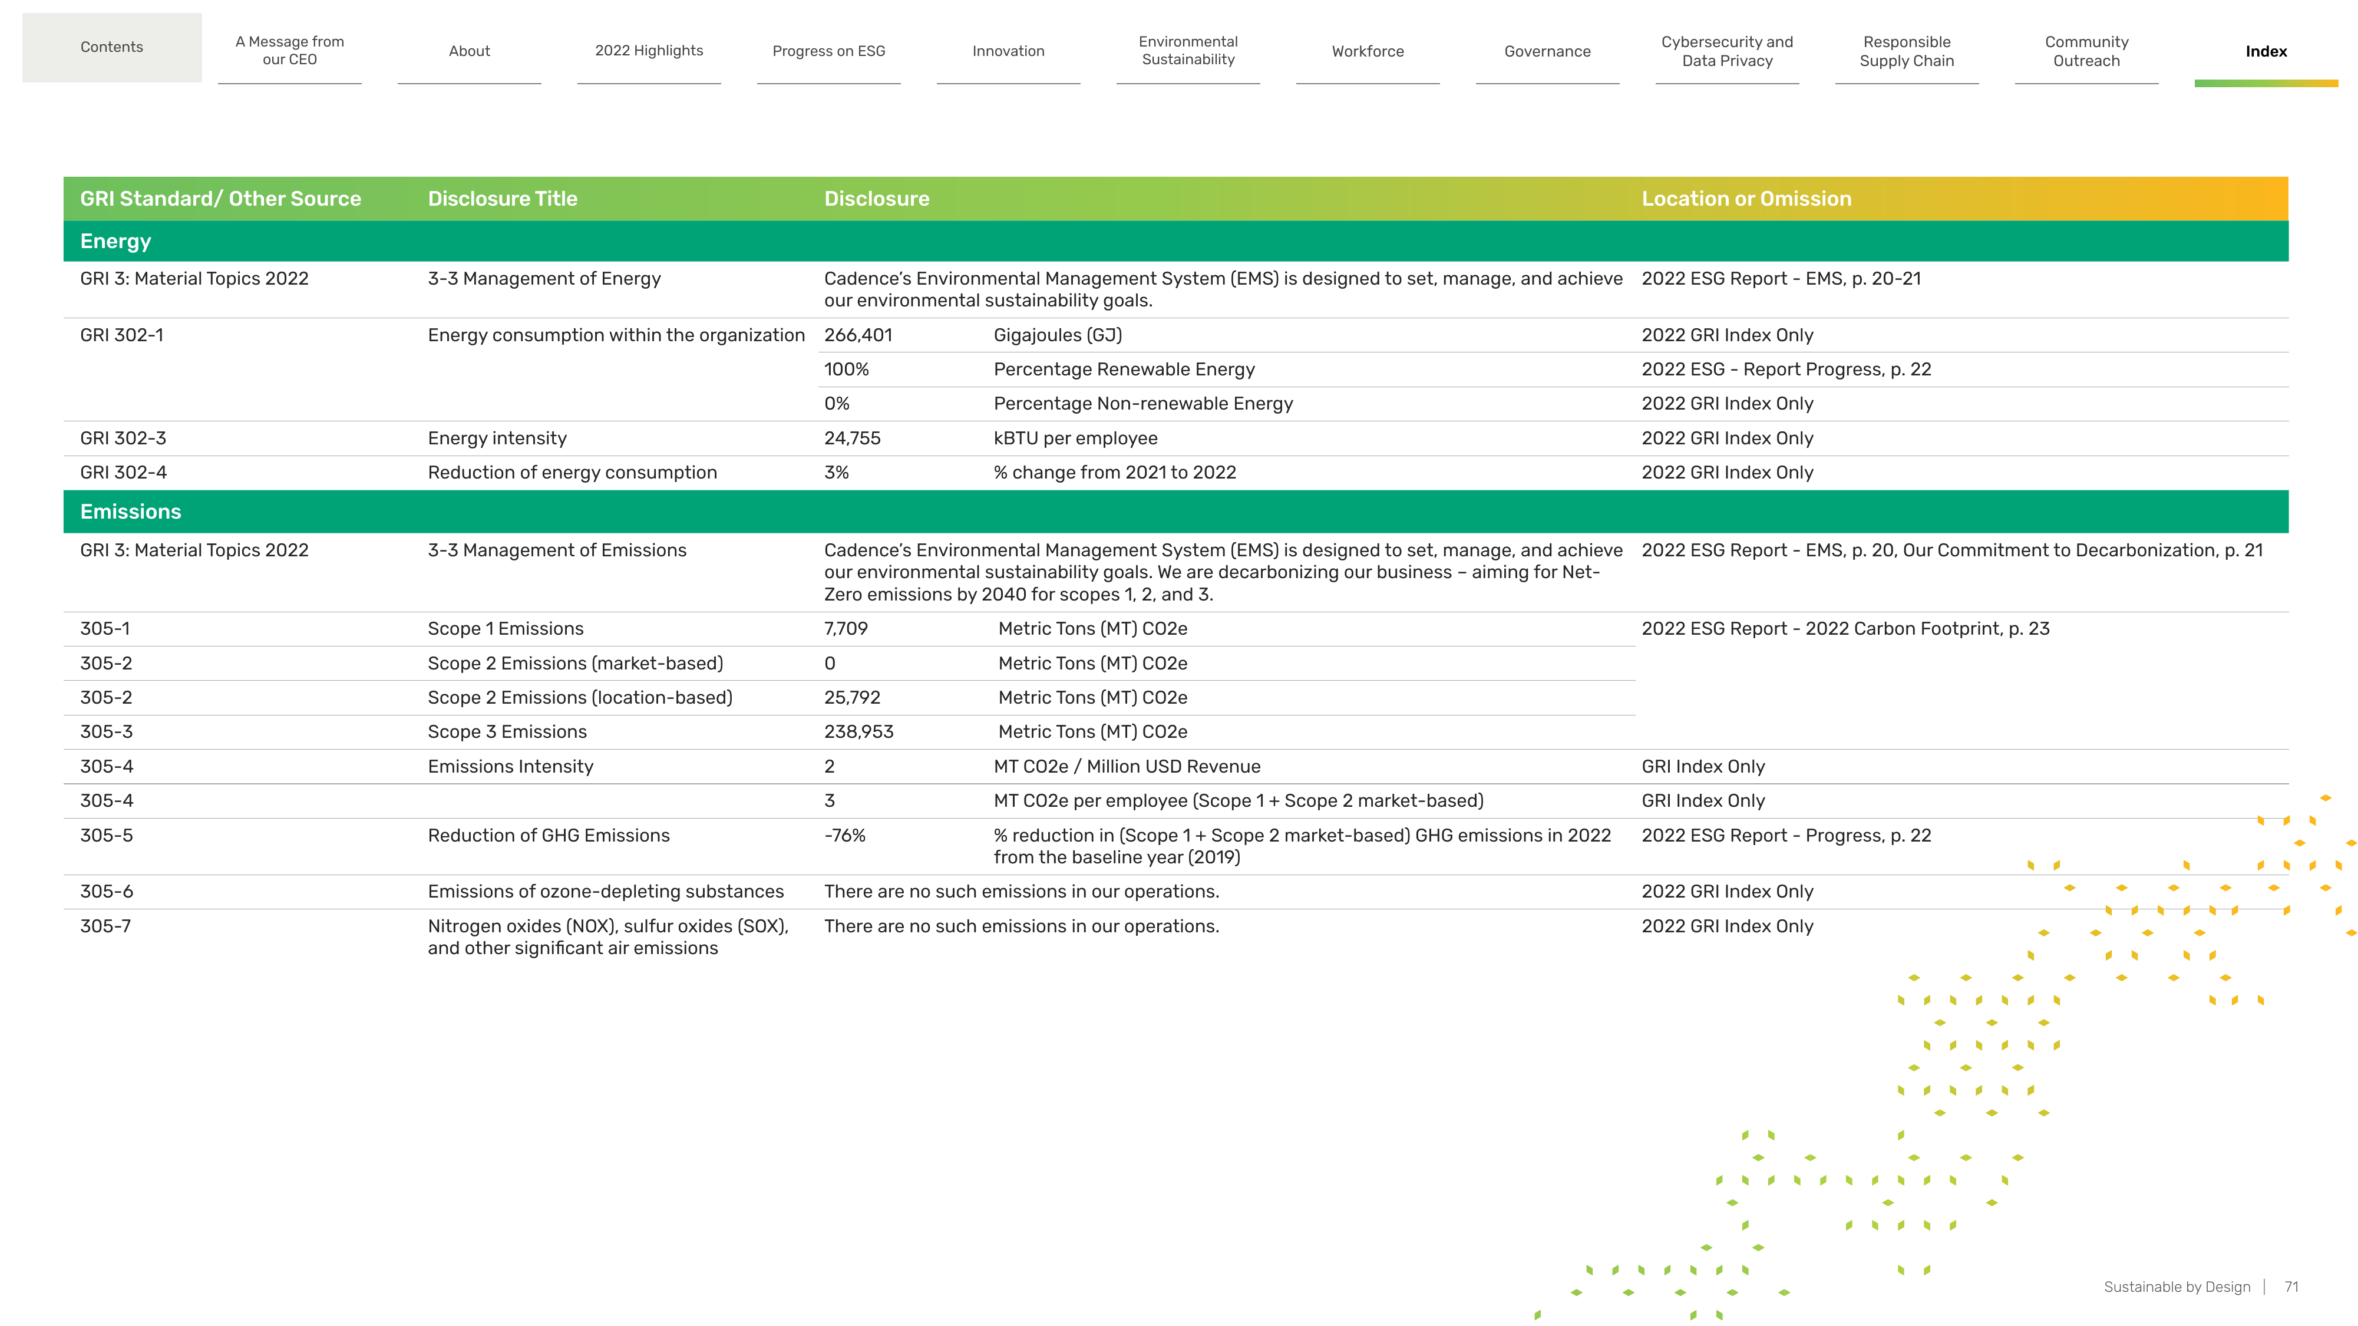Click the active Index tab

2267,51
